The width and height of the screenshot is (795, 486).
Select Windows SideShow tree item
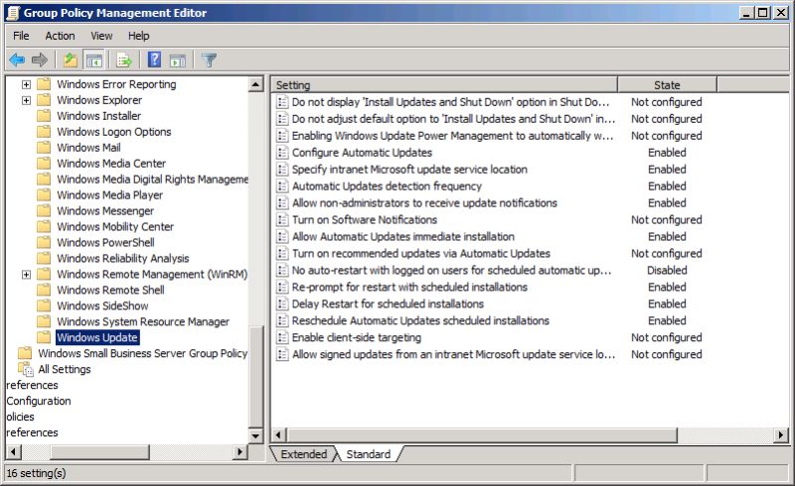(102, 305)
